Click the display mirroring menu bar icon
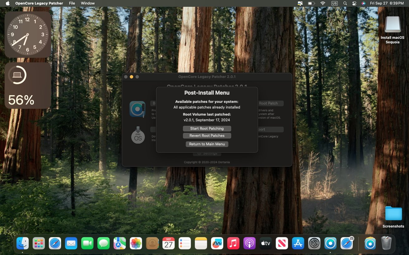 point(300,3)
